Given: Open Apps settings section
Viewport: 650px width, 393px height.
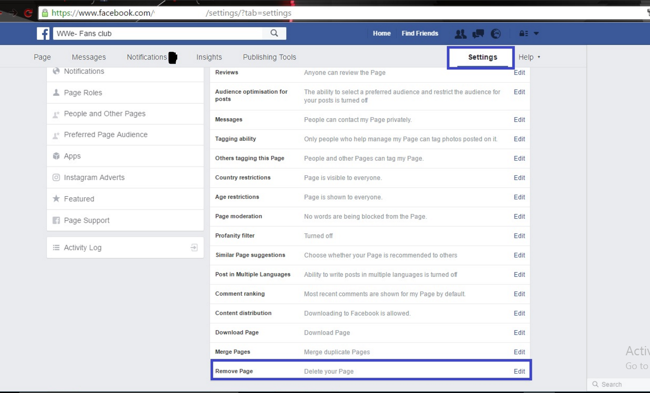Looking at the screenshot, I should 125,156.
